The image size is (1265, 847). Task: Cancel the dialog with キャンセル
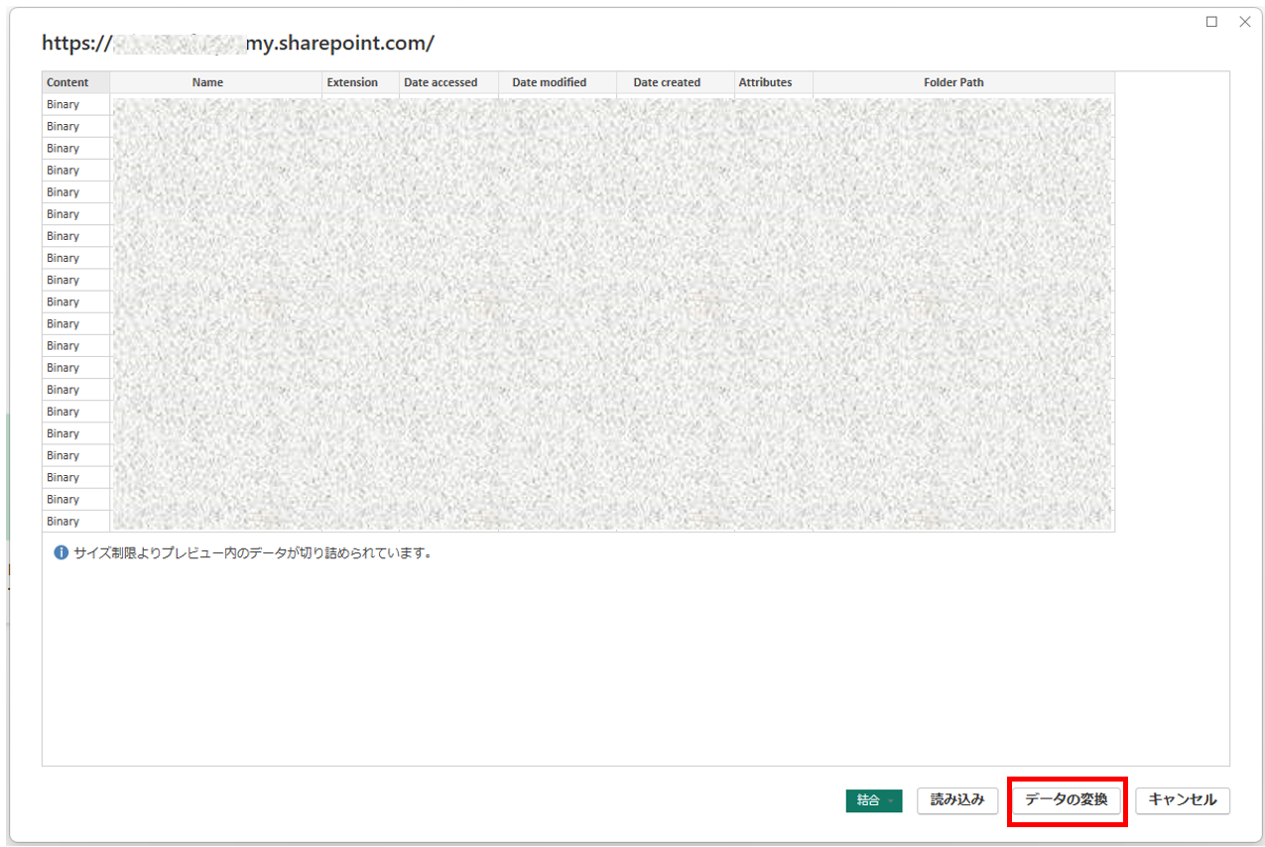point(1183,799)
